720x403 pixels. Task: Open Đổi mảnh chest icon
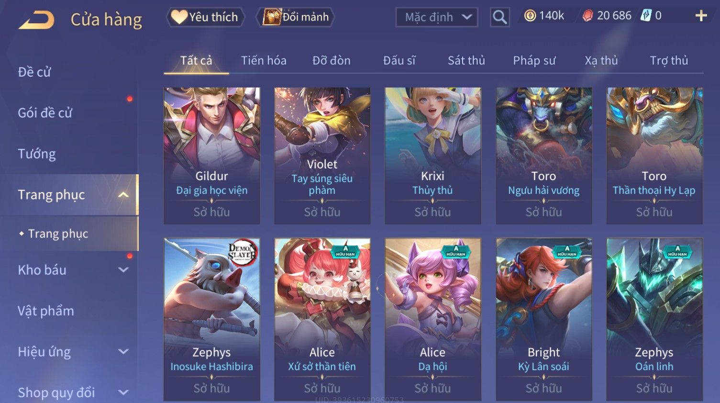(295, 17)
